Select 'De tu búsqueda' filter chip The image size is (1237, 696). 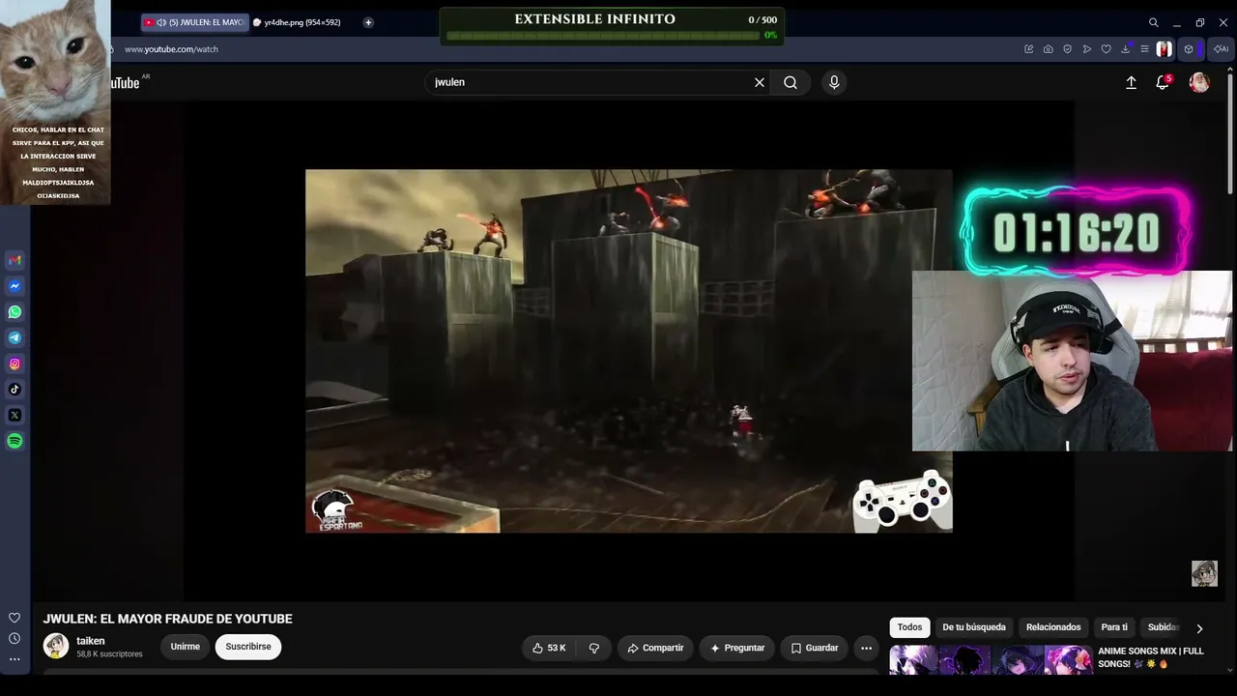pyautogui.click(x=974, y=627)
